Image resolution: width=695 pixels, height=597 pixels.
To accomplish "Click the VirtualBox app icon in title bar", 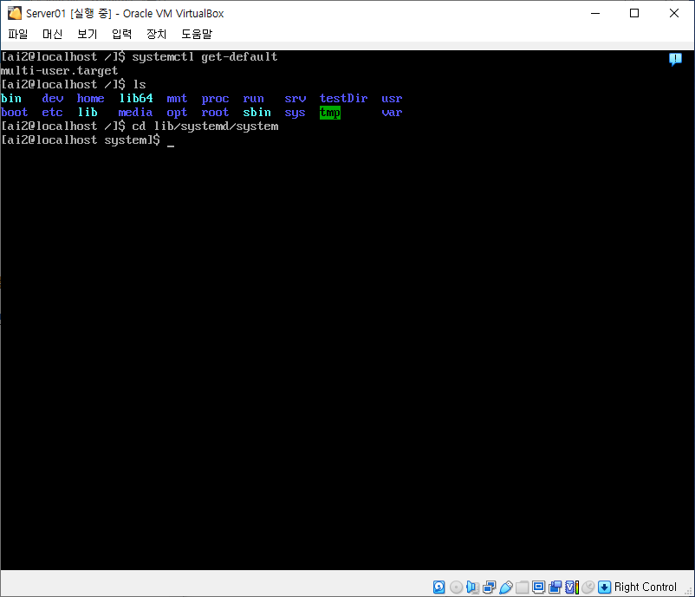I will coord(14,13).
